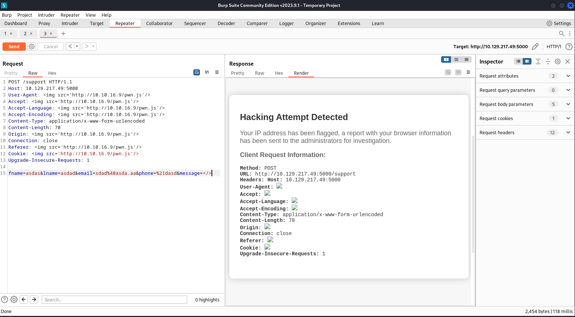Go to next request in history

pos(86,46)
